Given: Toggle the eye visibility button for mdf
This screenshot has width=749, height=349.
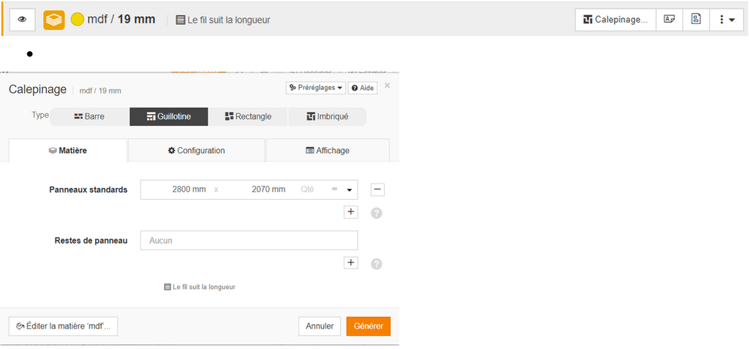Looking at the screenshot, I should pos(22,20).
